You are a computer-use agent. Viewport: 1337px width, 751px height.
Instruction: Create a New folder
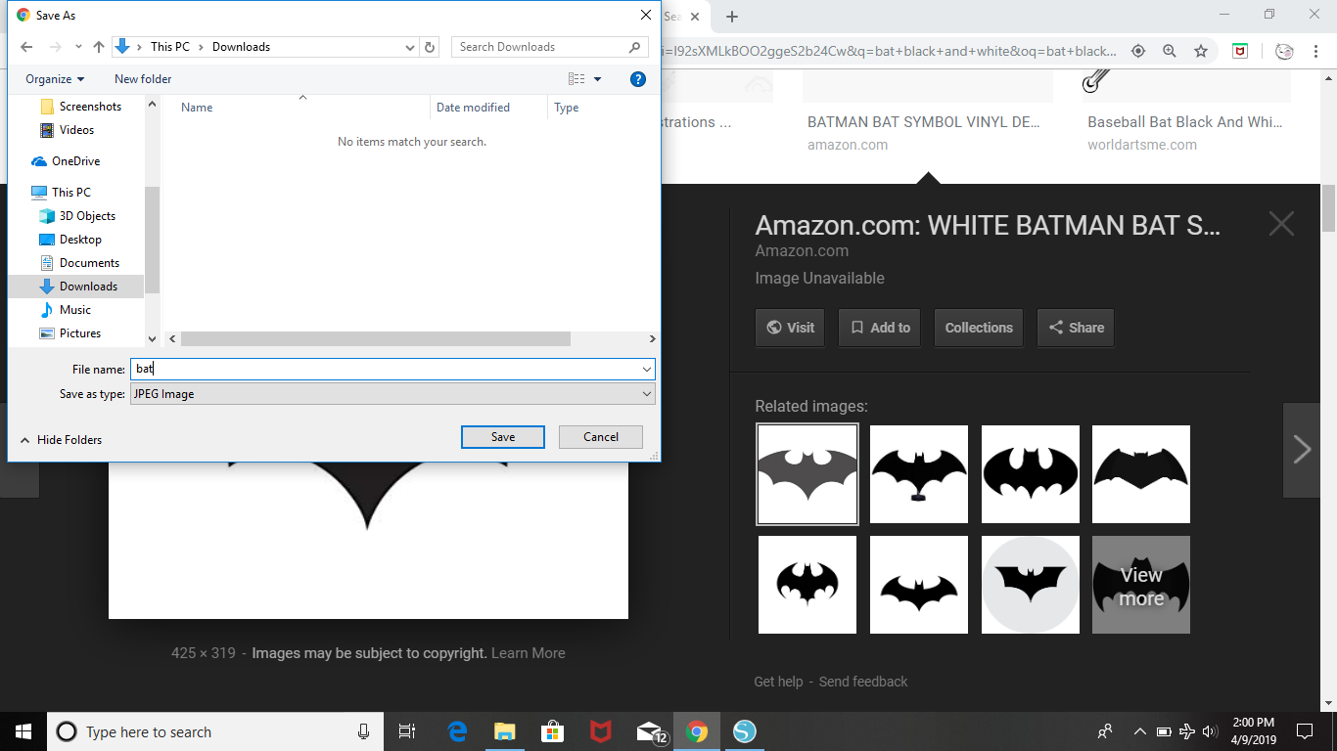pyautogui.click(x=143, y=79)
